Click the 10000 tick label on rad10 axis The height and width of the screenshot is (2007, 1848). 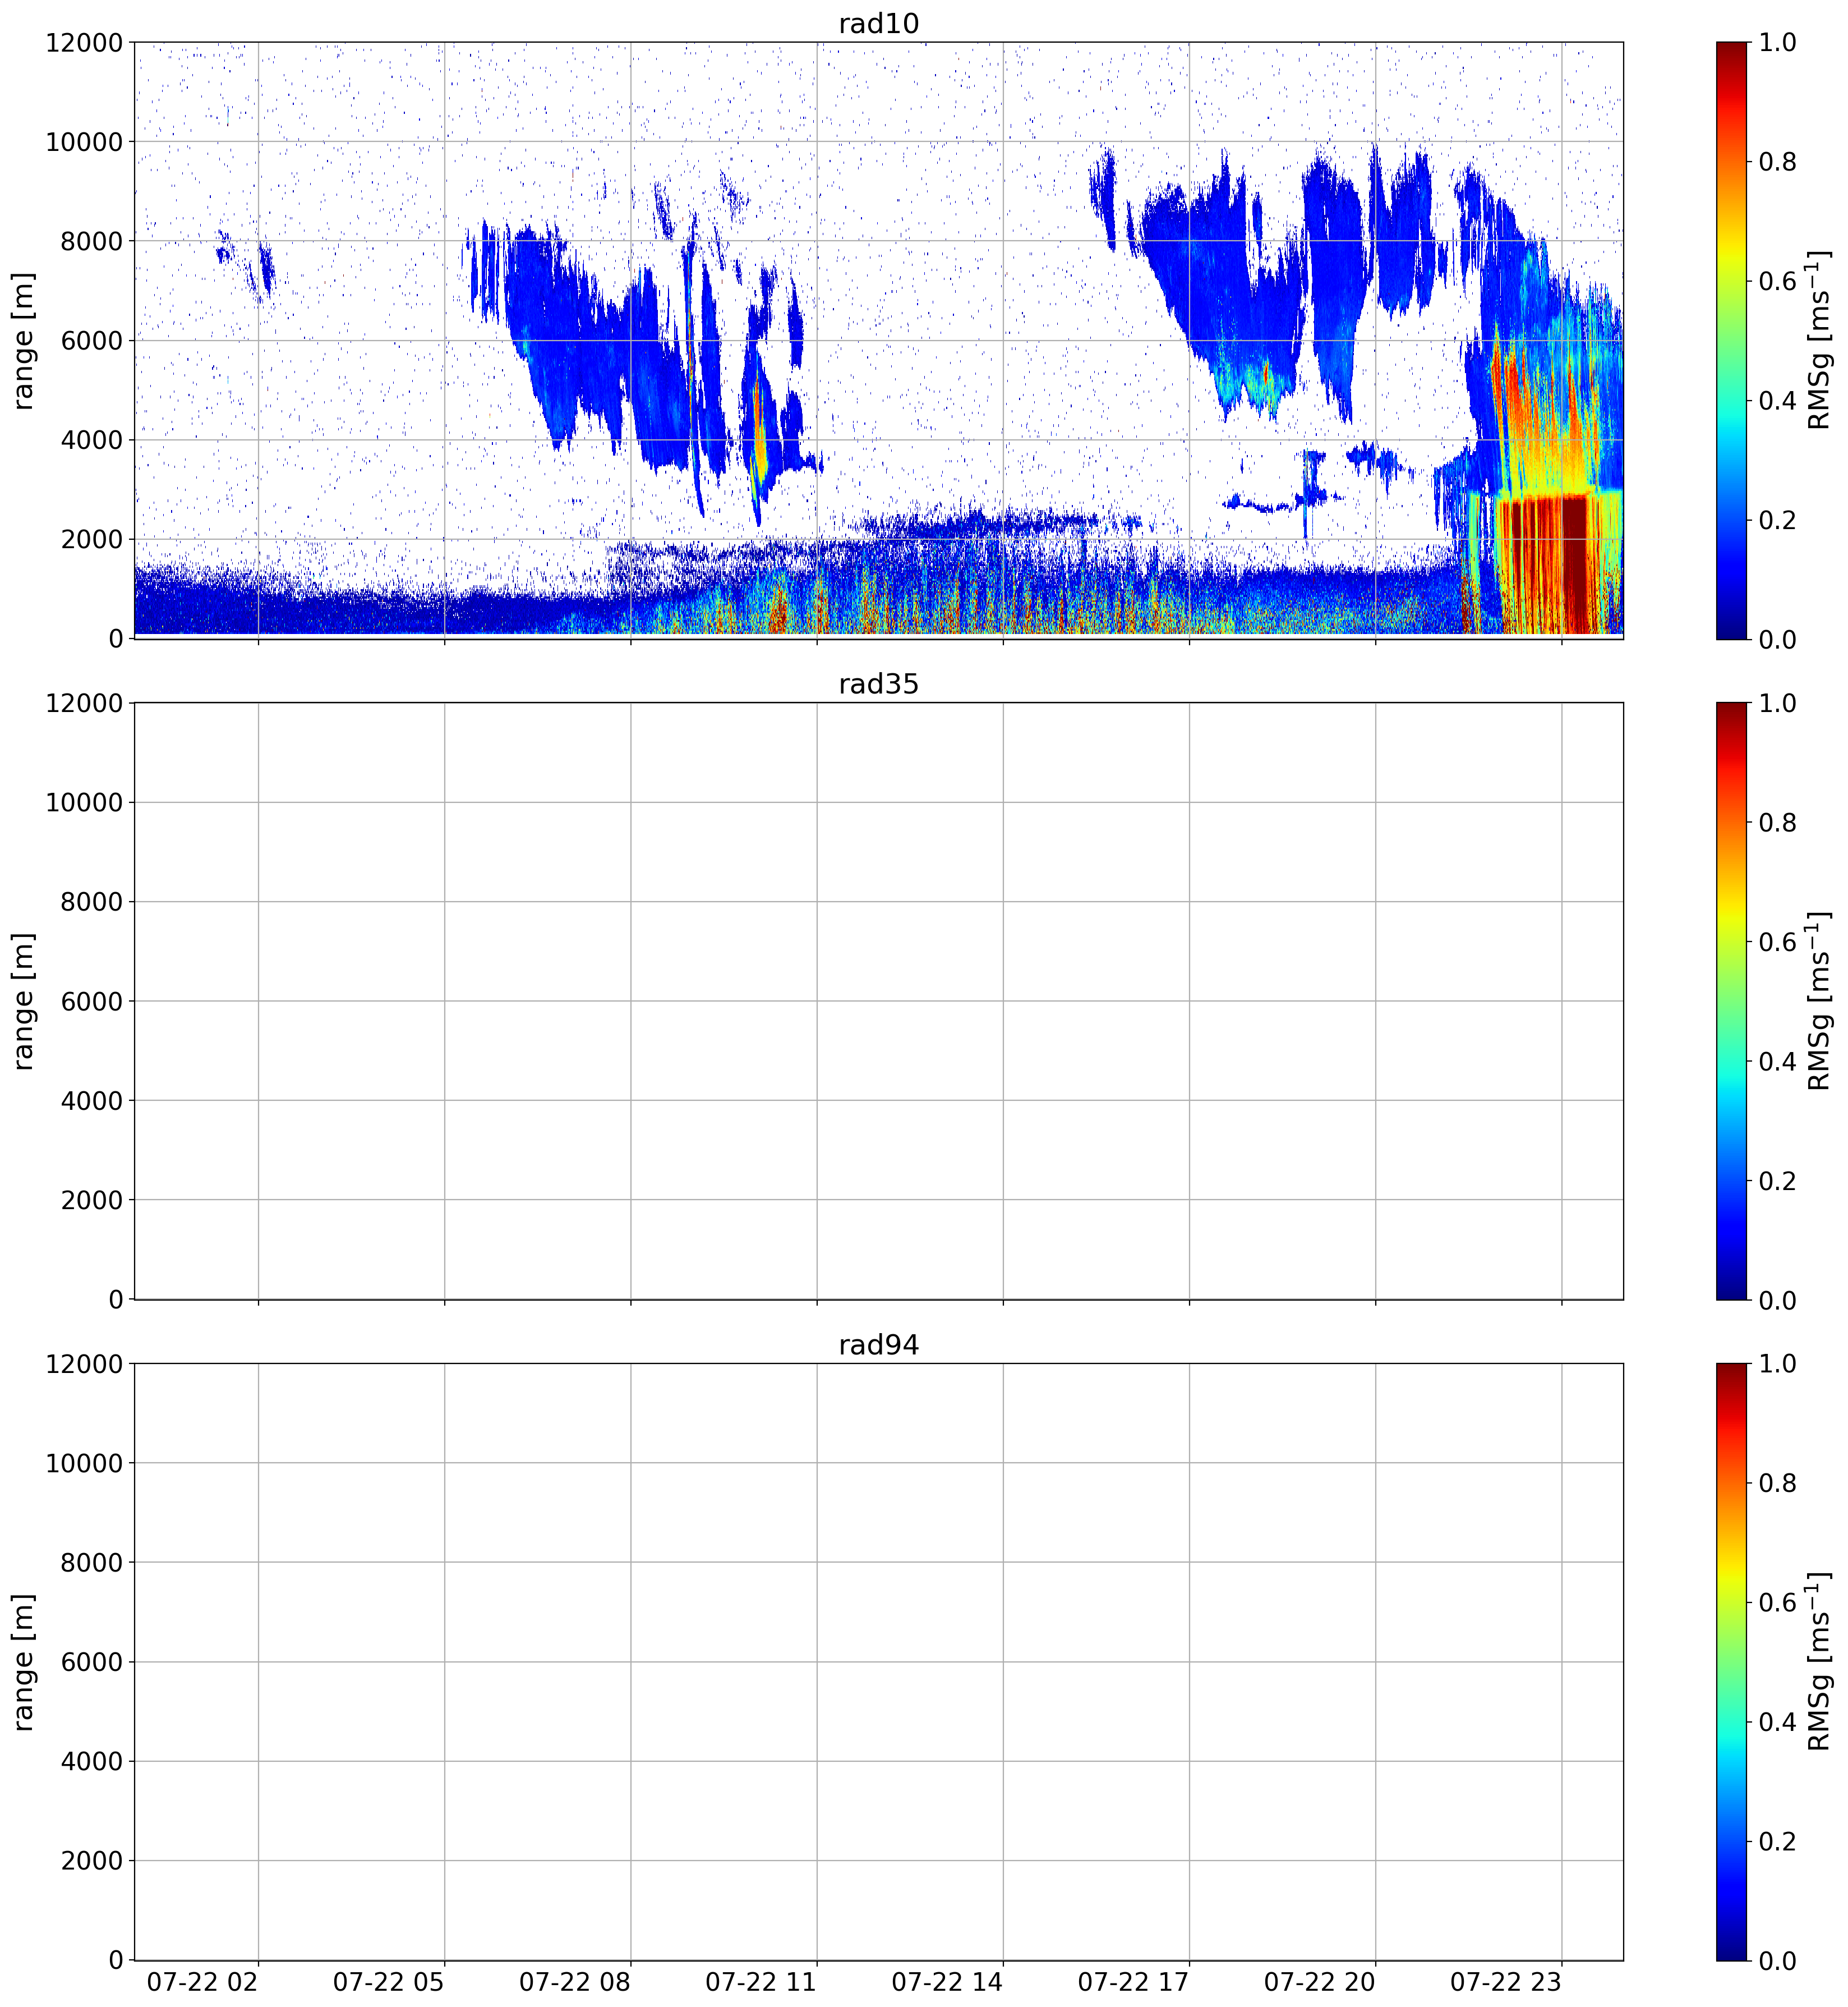[x=84, y=142]
